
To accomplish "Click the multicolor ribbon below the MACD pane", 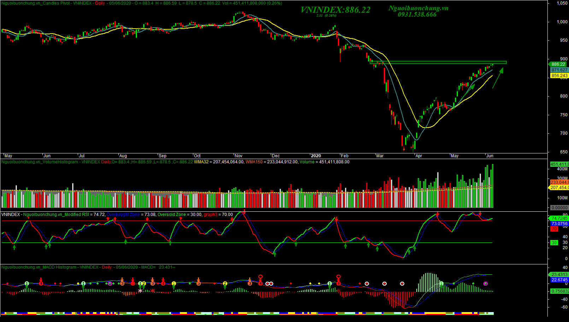I will 247,313.
